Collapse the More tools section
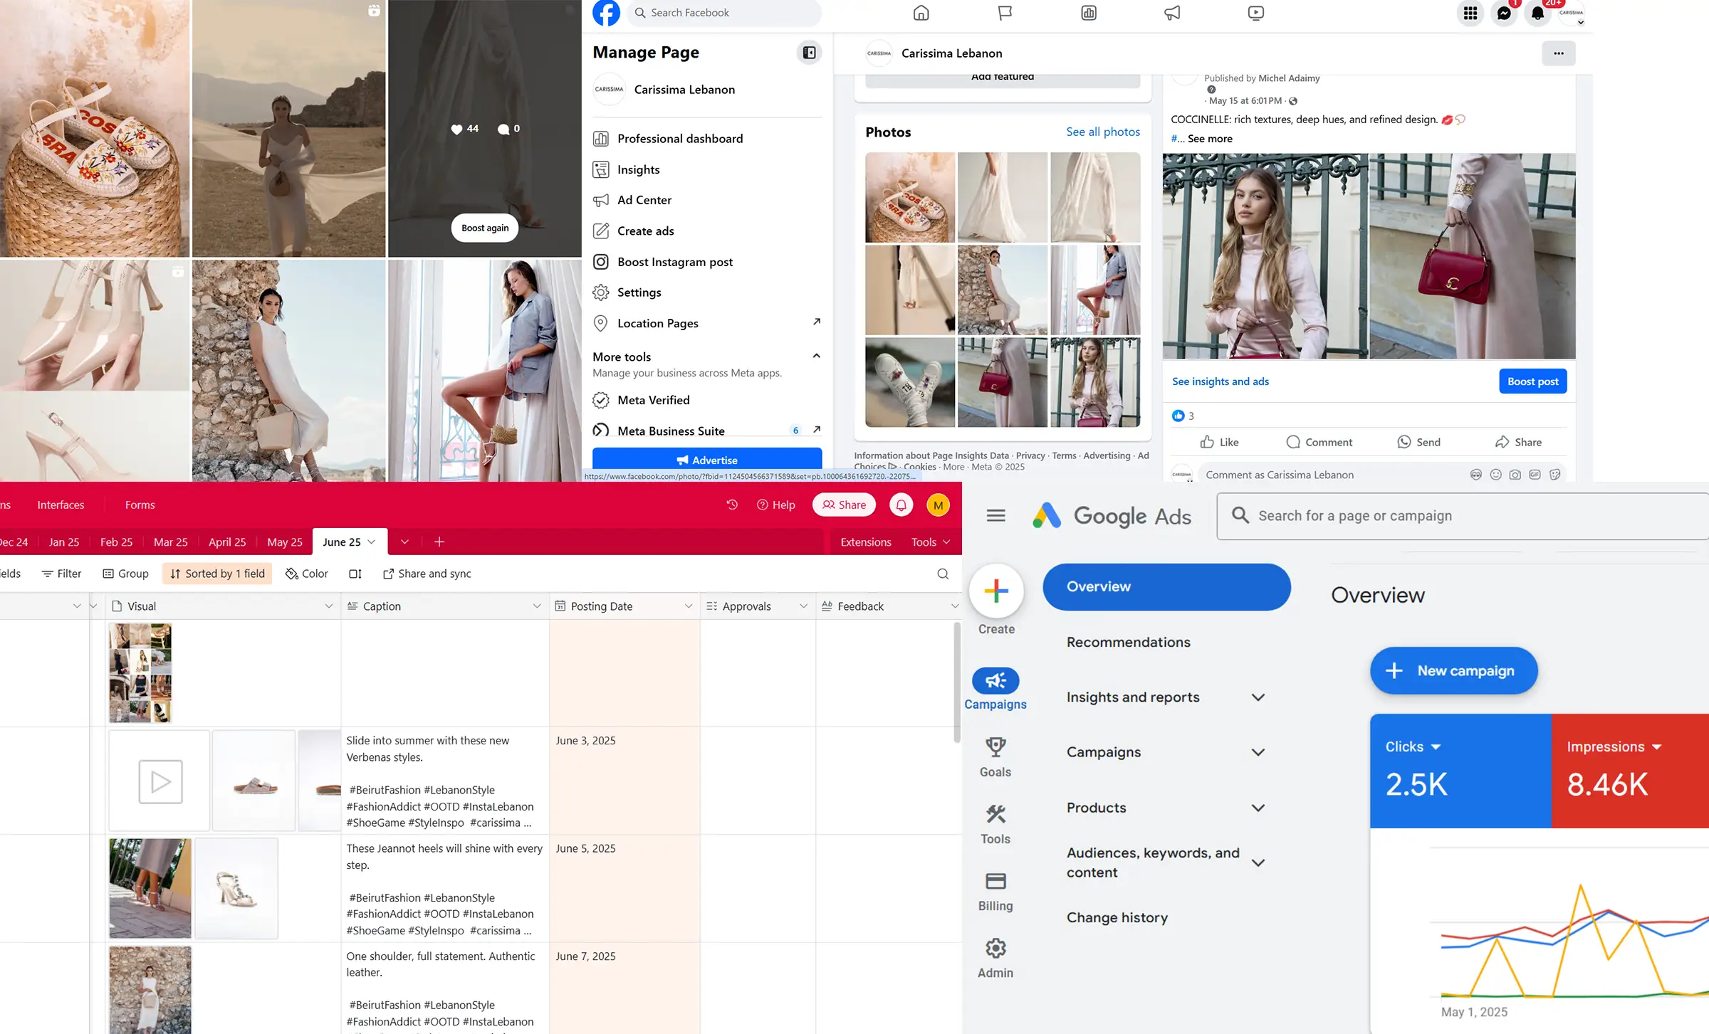The image size is (1709, 1034). (x=817, y=356)
